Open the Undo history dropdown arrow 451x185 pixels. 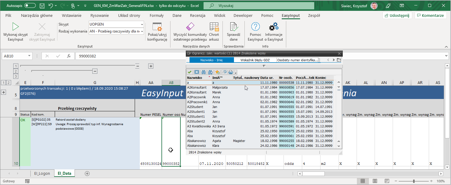(57, 6)
